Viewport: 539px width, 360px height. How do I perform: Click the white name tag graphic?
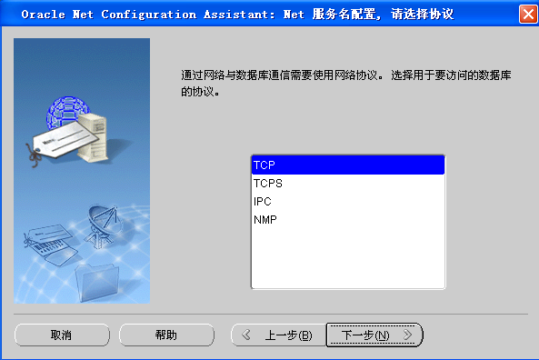(64, 141)
